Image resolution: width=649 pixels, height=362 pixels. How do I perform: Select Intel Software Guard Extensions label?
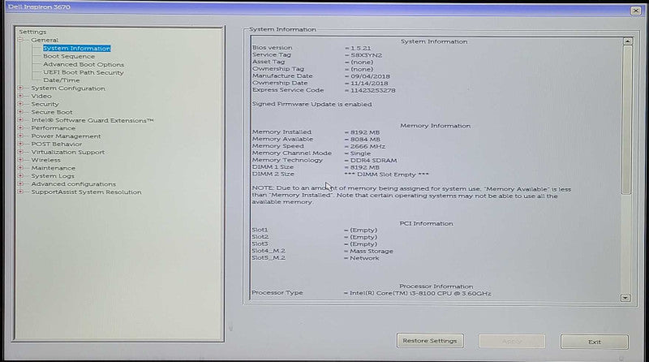click(x=92, y=120)
